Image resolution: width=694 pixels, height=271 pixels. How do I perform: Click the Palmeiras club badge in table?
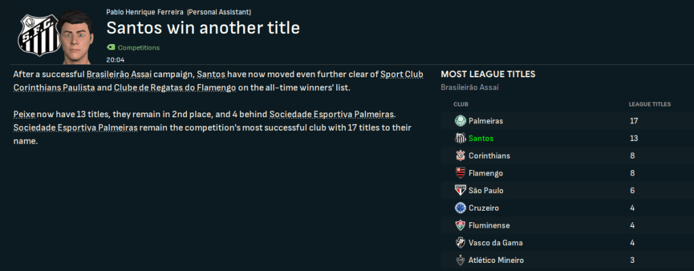(460, 121)
